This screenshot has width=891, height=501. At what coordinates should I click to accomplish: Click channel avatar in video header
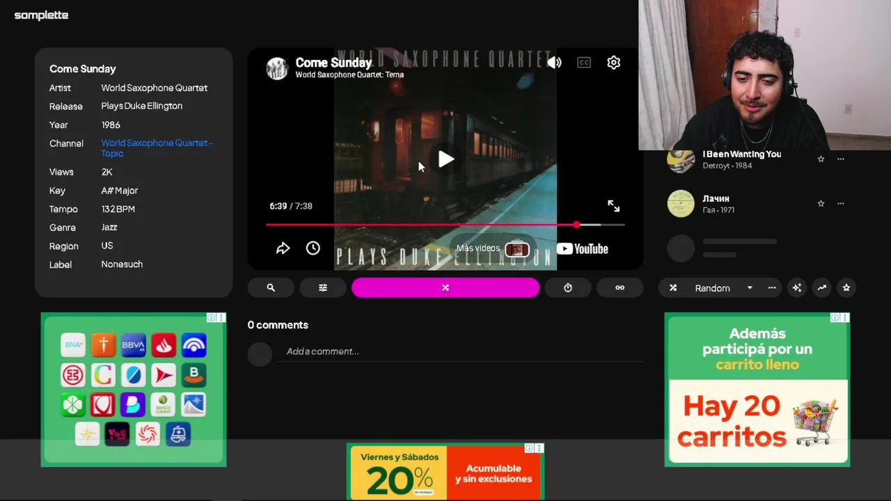(277, 68)
